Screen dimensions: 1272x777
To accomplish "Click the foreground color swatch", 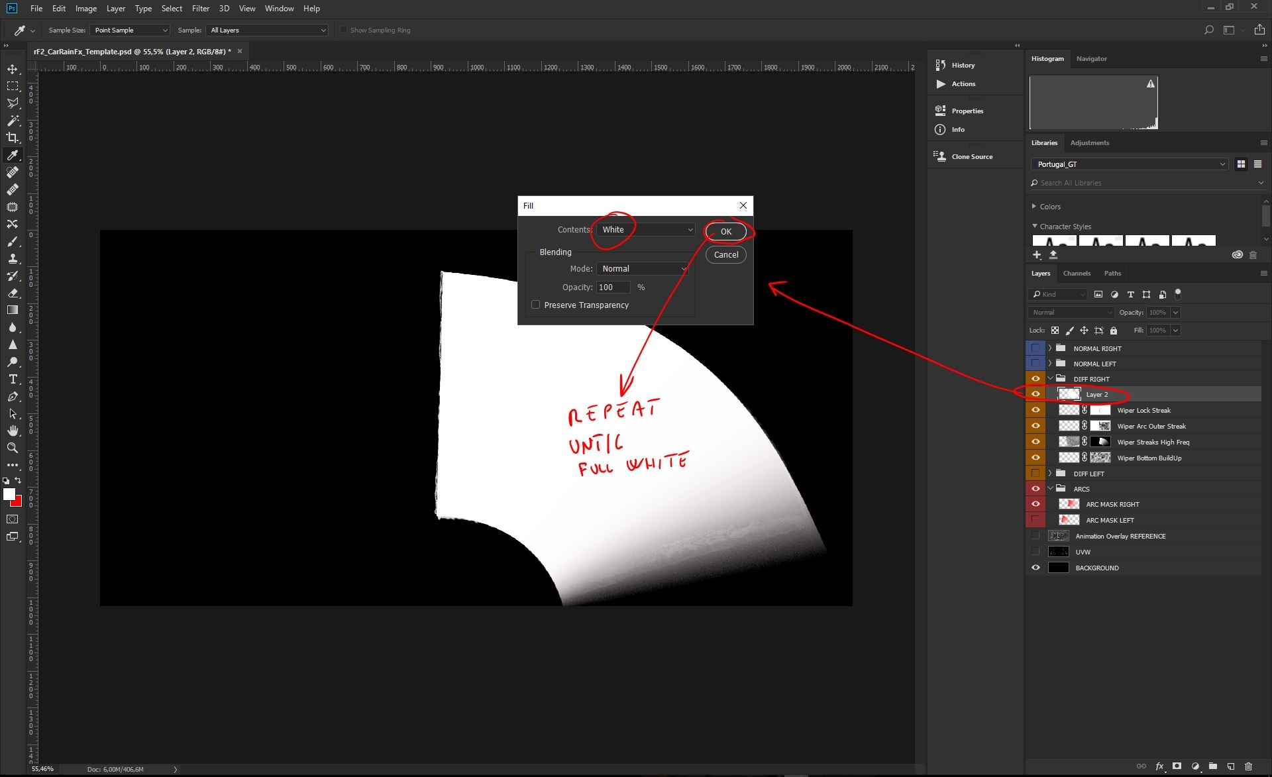I will (9, 494).
